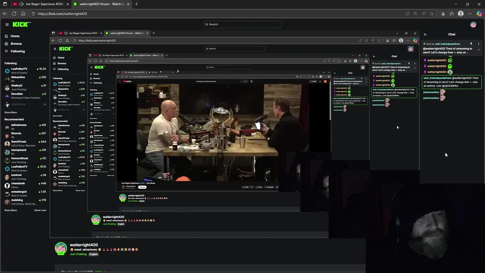
Task: Open pinned message three-dot options
Action: [479, 44]
